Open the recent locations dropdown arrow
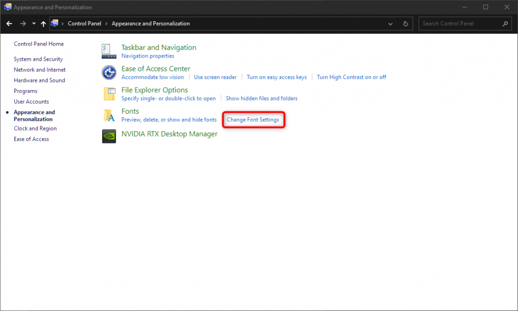This screenshot has height=311, width=518. pos(34,23)
